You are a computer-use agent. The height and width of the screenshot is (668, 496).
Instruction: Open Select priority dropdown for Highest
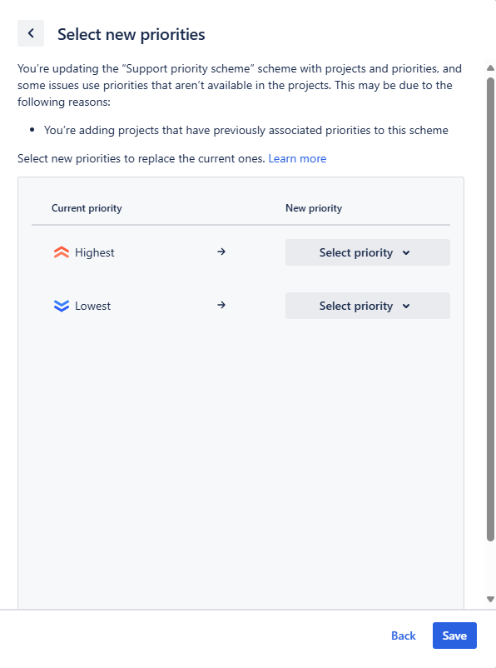tap(368, 252)
